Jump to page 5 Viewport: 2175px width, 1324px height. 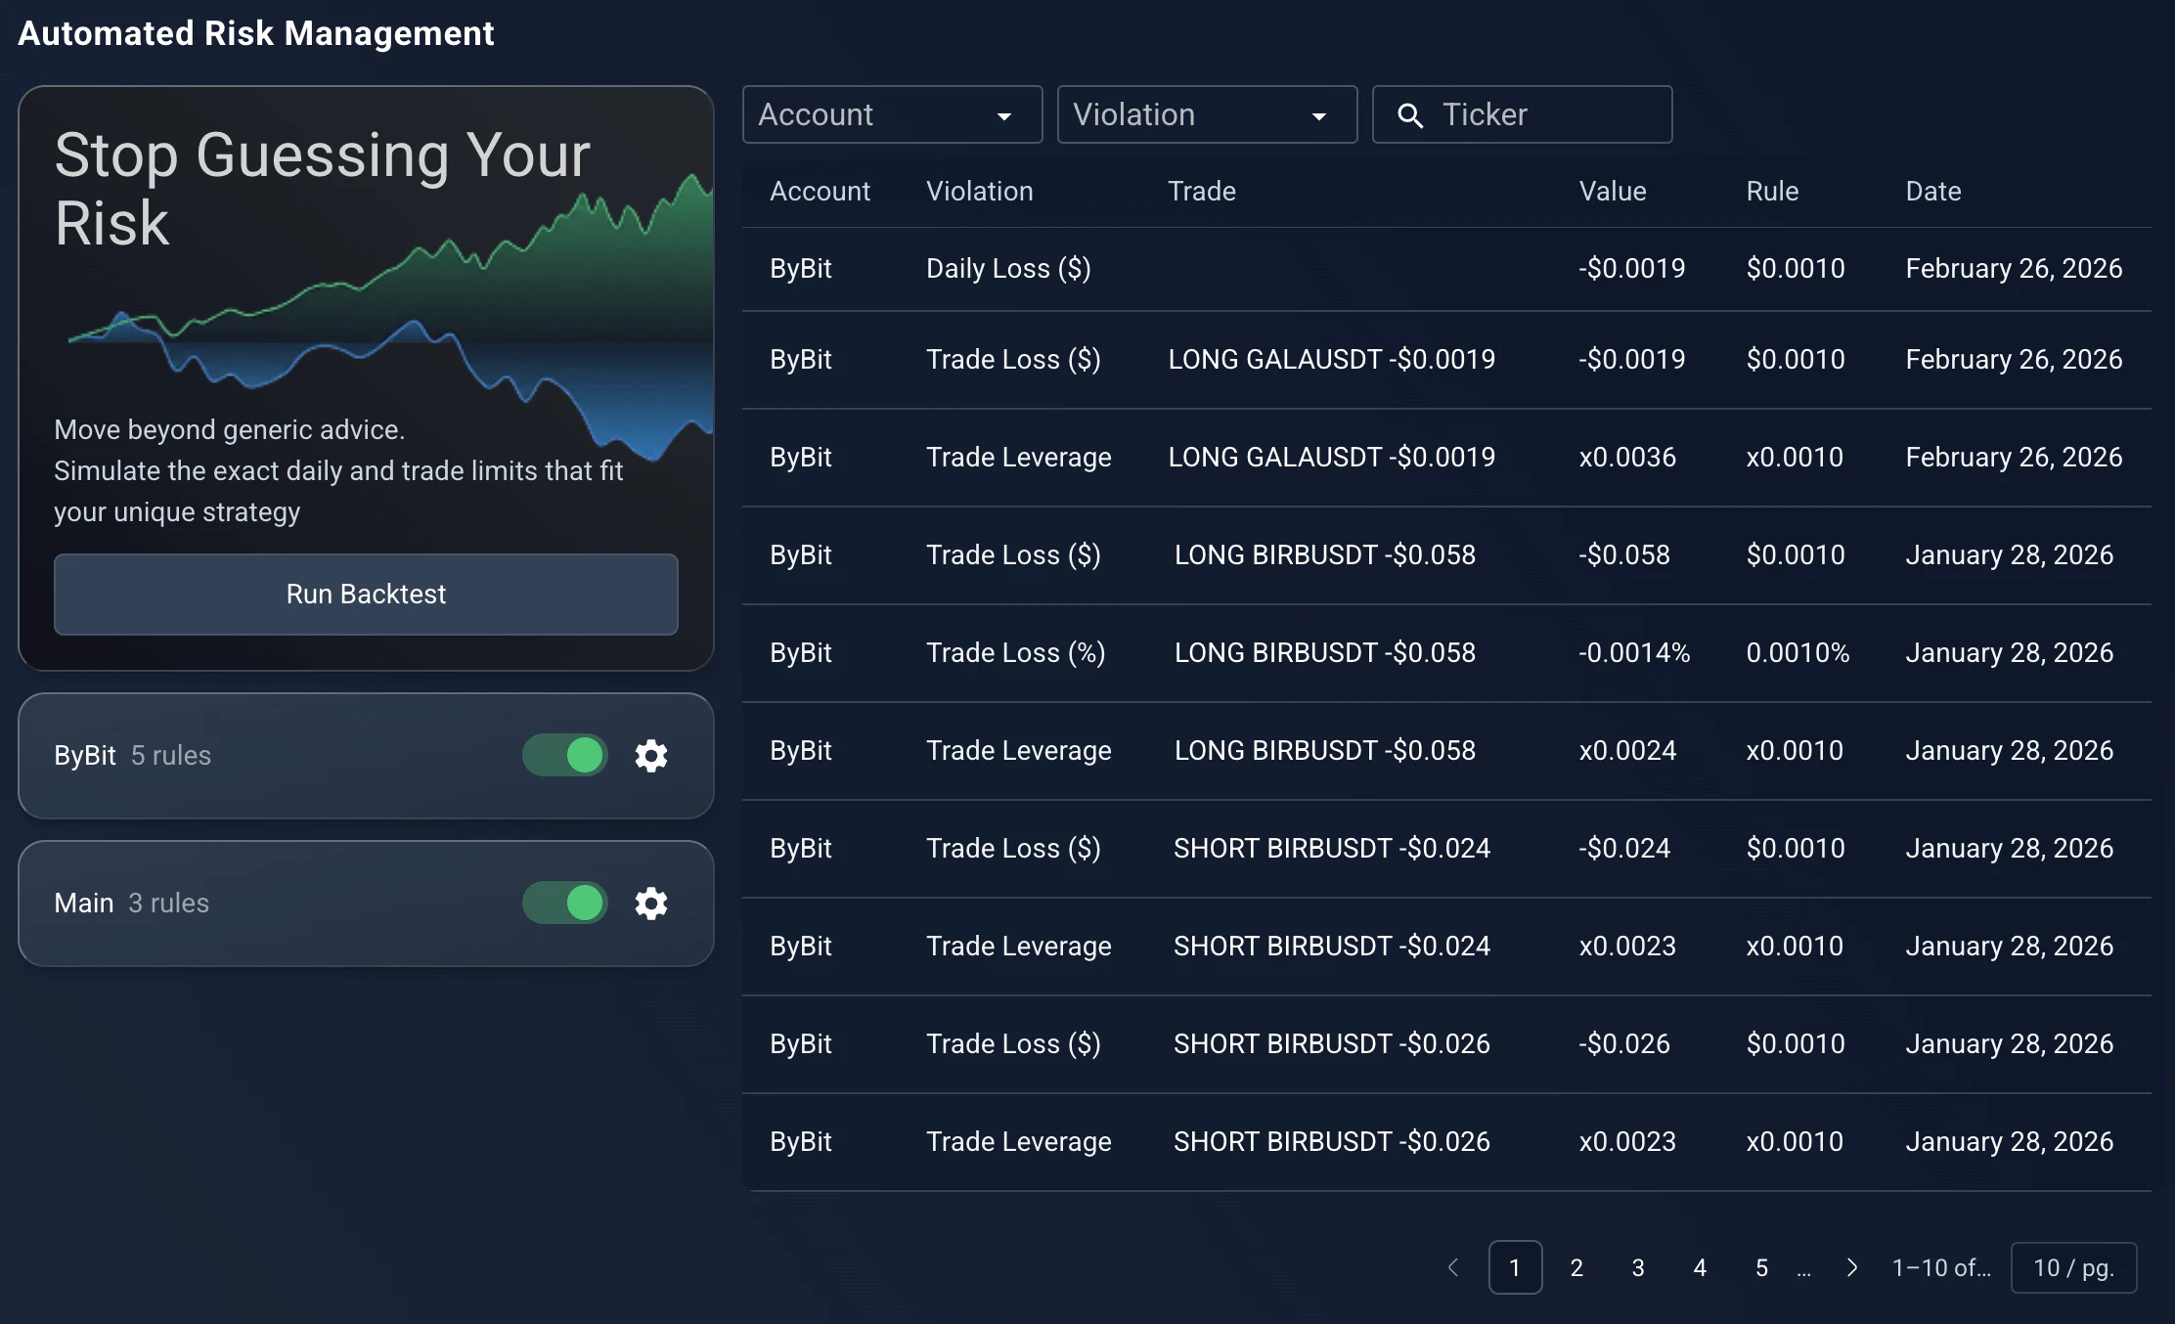(1761, 1267)
